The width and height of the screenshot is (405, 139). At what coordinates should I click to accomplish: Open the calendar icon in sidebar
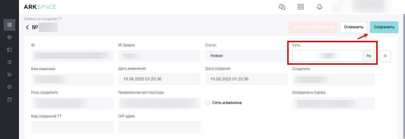tap(9, 99)
